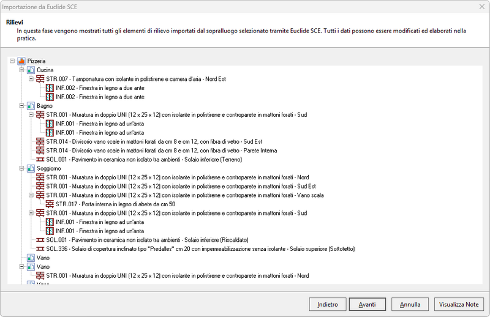Collapse the Pizzeria root node
This screenshot has width=490, height=317.
coord(13,61)
